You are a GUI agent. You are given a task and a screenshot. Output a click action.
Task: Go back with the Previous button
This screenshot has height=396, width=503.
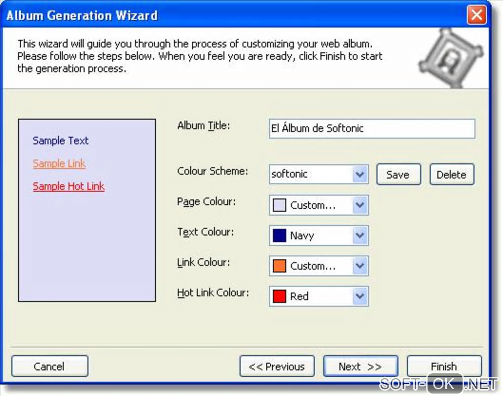(x=277, y=366)
